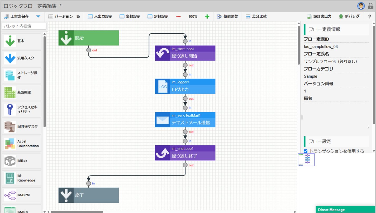Screen dimensions: 376x213
Task: Expand the 上書き保存 dropdown arrow
Action: 38,16
